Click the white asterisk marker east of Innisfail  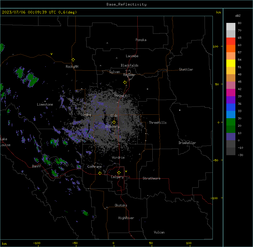click(147, 89)
